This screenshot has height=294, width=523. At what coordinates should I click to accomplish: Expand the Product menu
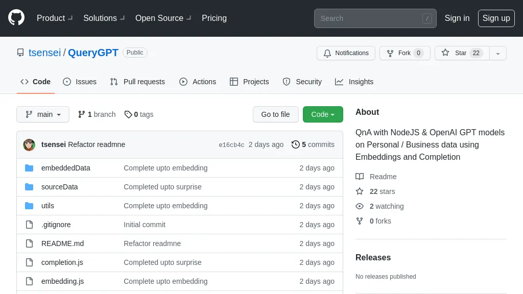[54, 18]
